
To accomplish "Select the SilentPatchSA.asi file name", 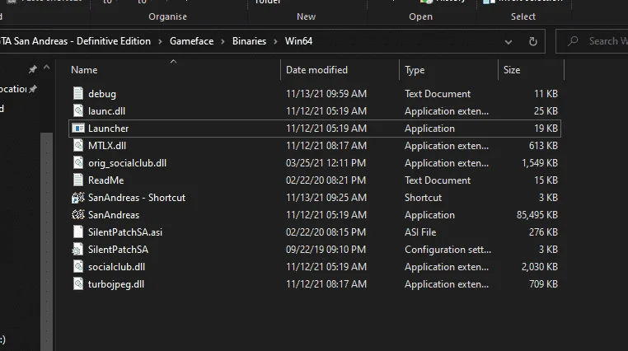I will 125,232.
